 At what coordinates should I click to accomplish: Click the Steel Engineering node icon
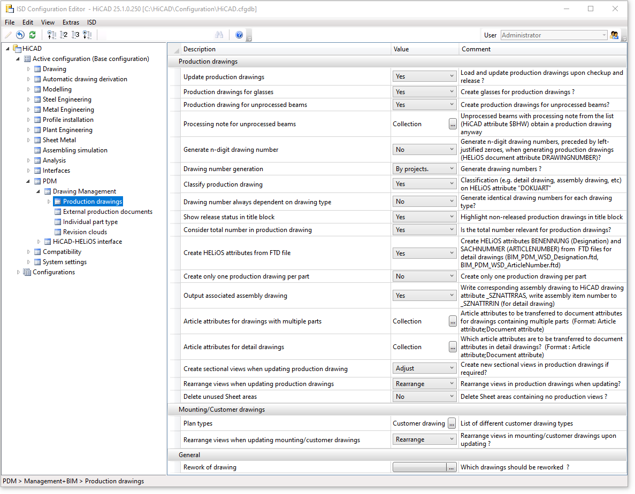click(37, 99)
